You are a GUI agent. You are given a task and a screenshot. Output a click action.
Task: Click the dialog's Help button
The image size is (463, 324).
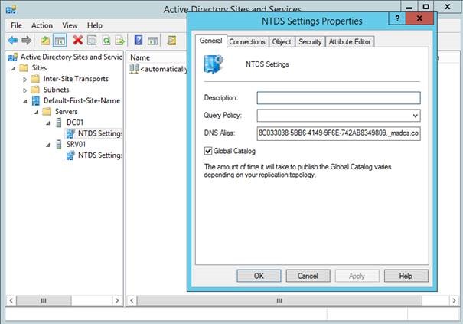(x=406, y=276)
